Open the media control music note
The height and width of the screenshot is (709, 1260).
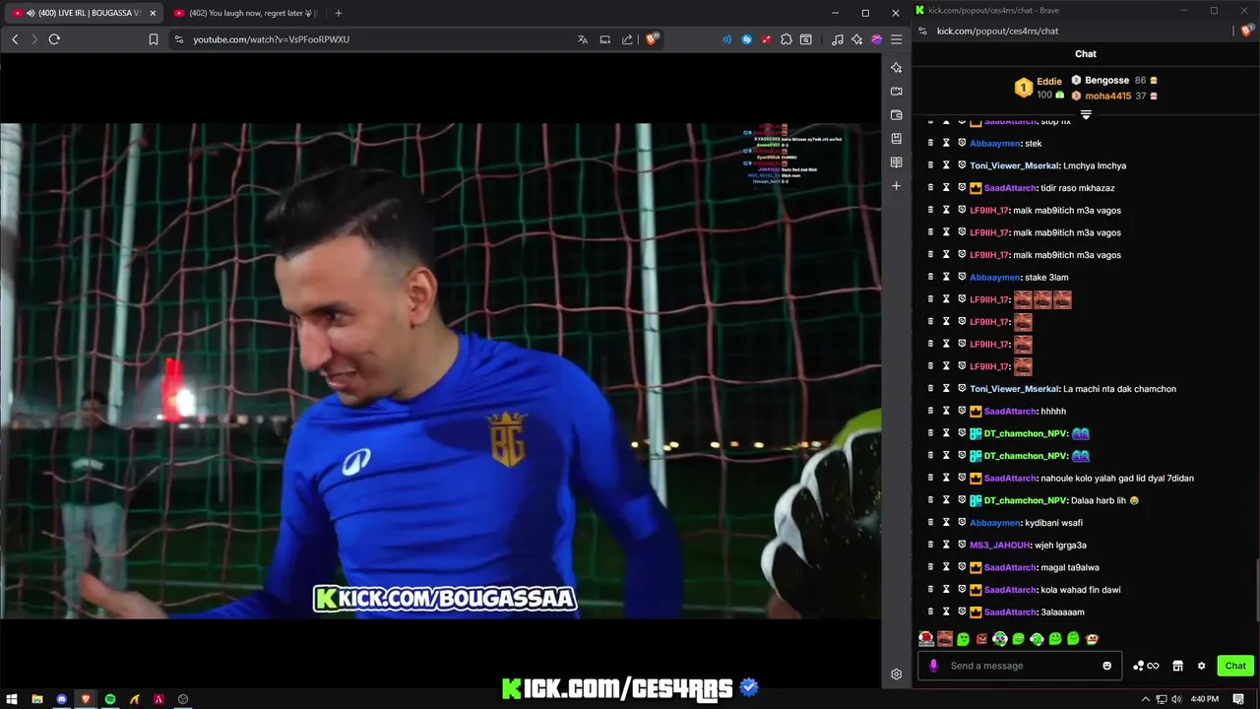838,39
